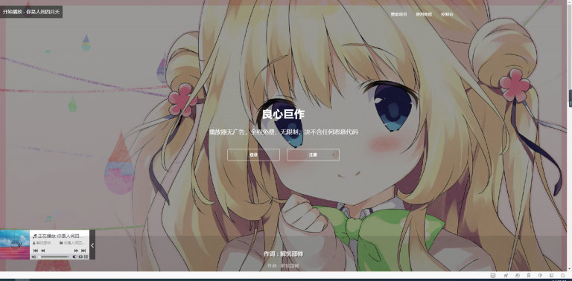Click the album cover thumbnail
Screen dimensions: 572x281
15,245
